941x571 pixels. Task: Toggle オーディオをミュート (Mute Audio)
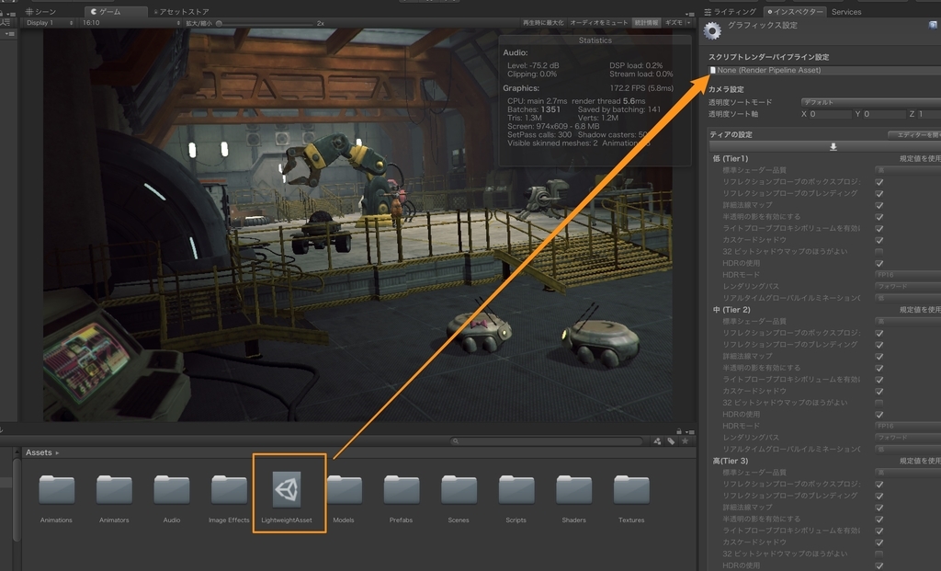pyautogui.click(x=599, y=23)
